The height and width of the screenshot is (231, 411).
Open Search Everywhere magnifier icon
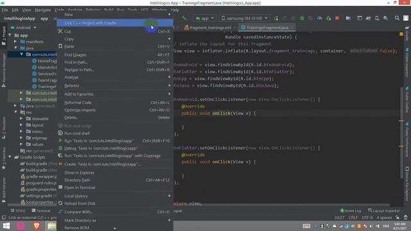(x=397, y=18)
